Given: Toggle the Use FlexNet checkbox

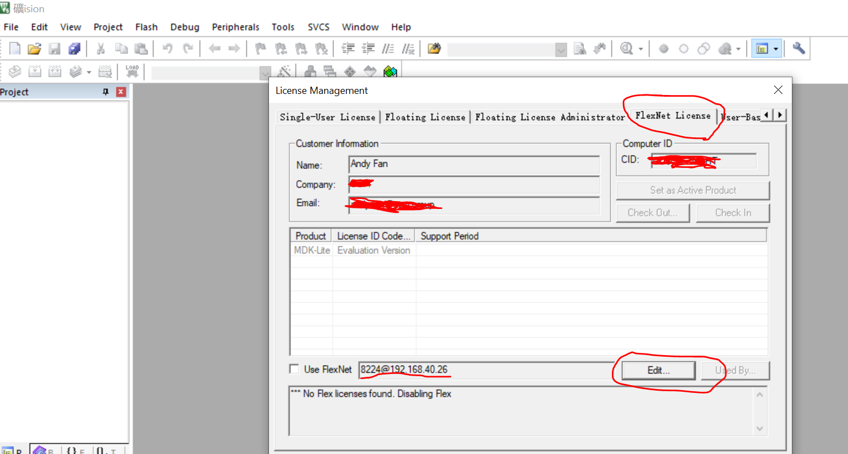Looking at the screenshot, I should point(294,369).
